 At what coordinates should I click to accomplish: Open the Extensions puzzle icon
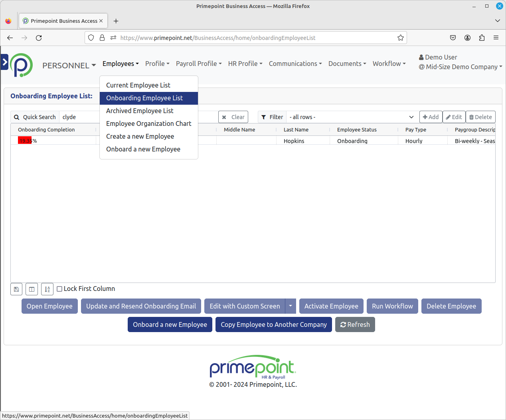(x=482, y=38)
